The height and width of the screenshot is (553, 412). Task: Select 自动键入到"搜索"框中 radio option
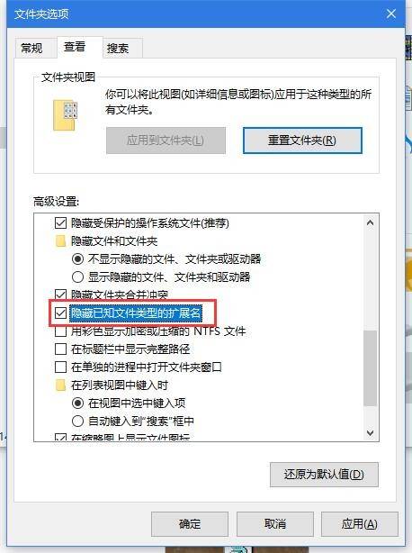77,421
